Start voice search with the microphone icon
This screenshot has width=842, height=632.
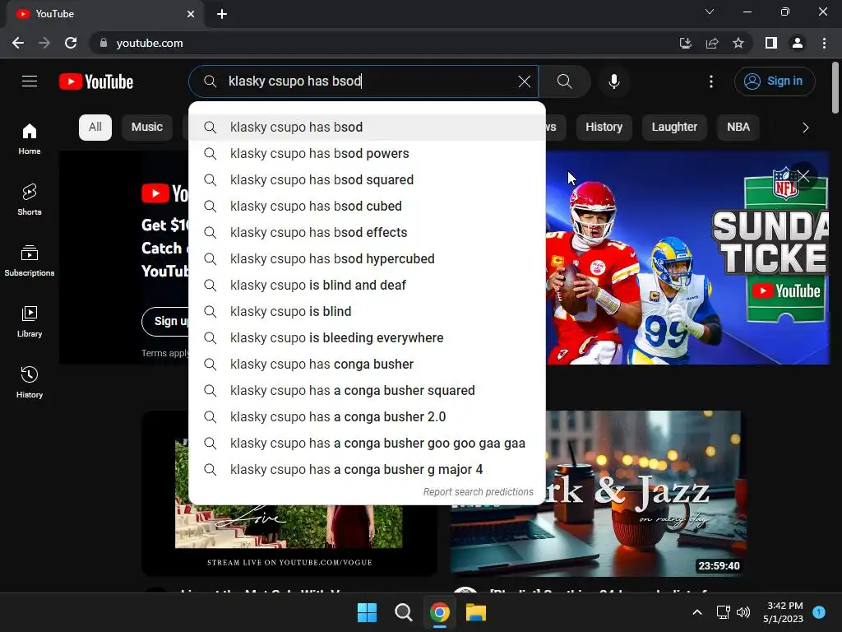(x=614, y=81)
